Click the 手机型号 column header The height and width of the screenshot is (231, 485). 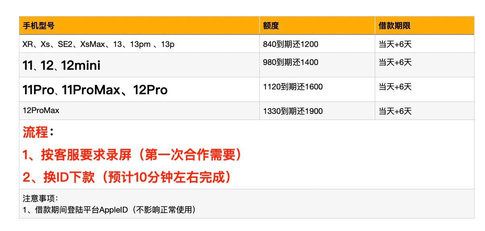tap(39, 26)
